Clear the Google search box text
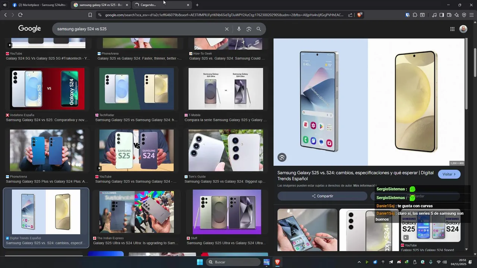 (227, 29)
